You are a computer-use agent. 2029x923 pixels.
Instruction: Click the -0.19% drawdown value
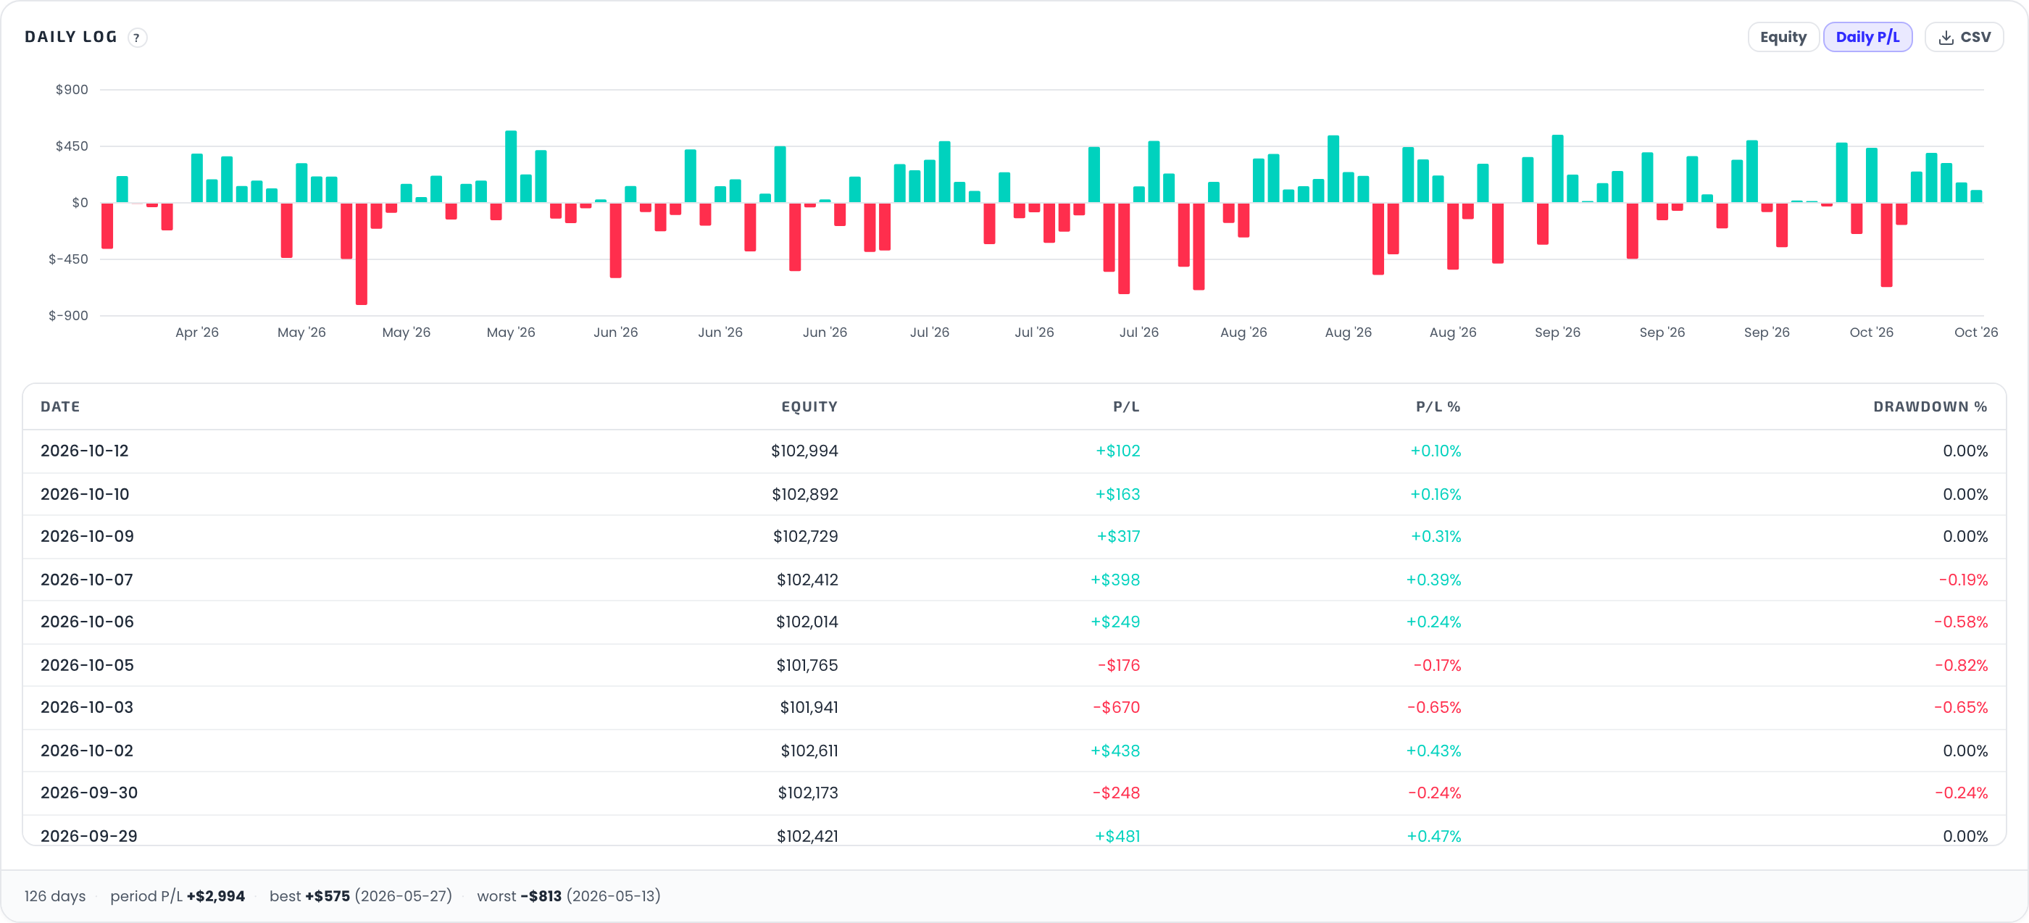[x=1963, y=580]
